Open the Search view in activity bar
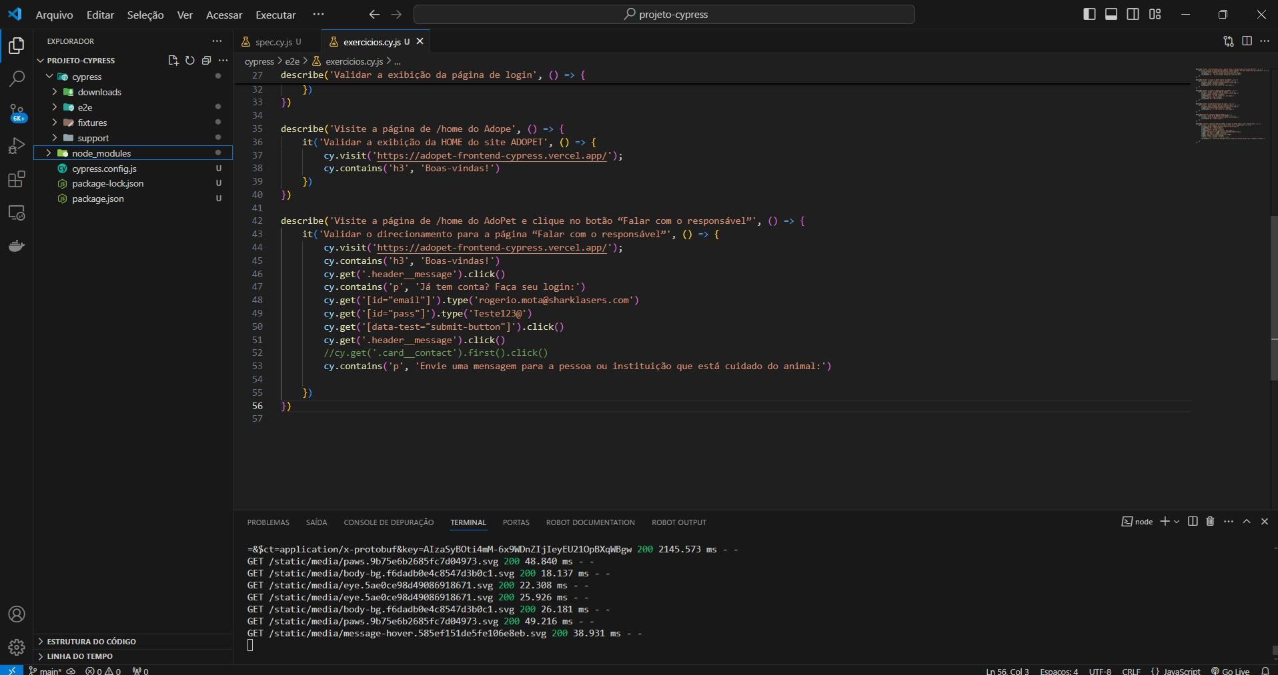 [17, 79]
